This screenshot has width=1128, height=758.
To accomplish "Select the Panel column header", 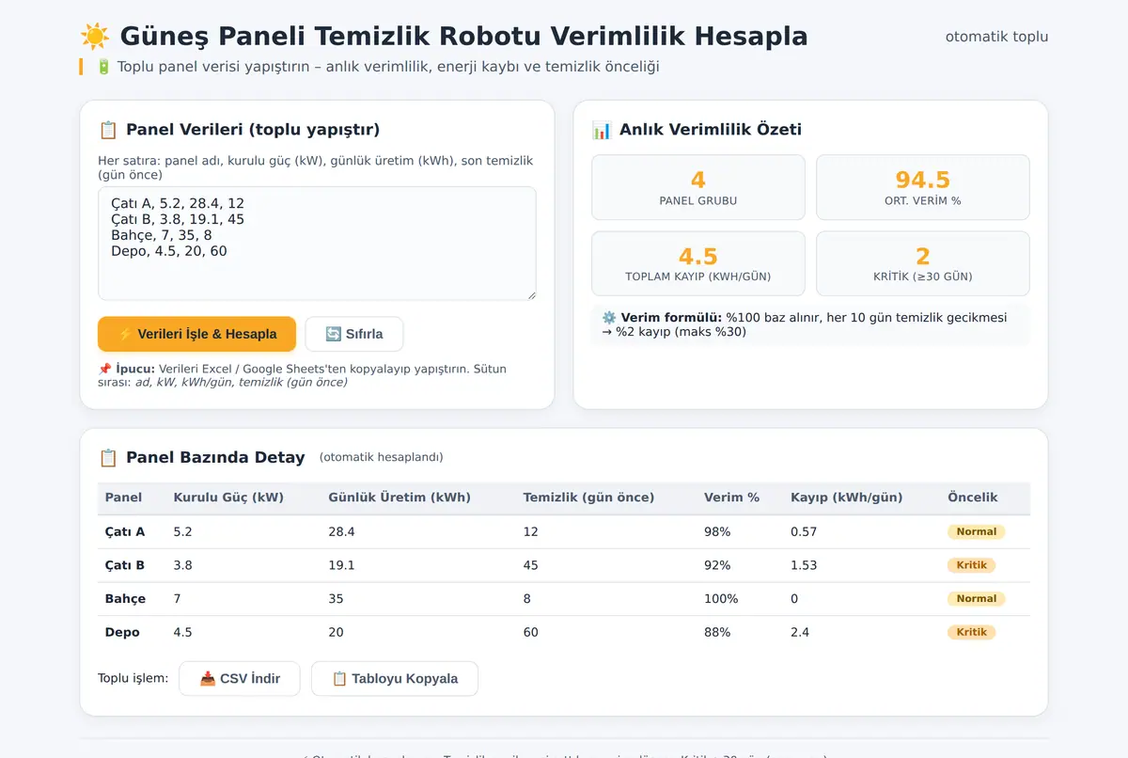I will (x=124, y=497).
